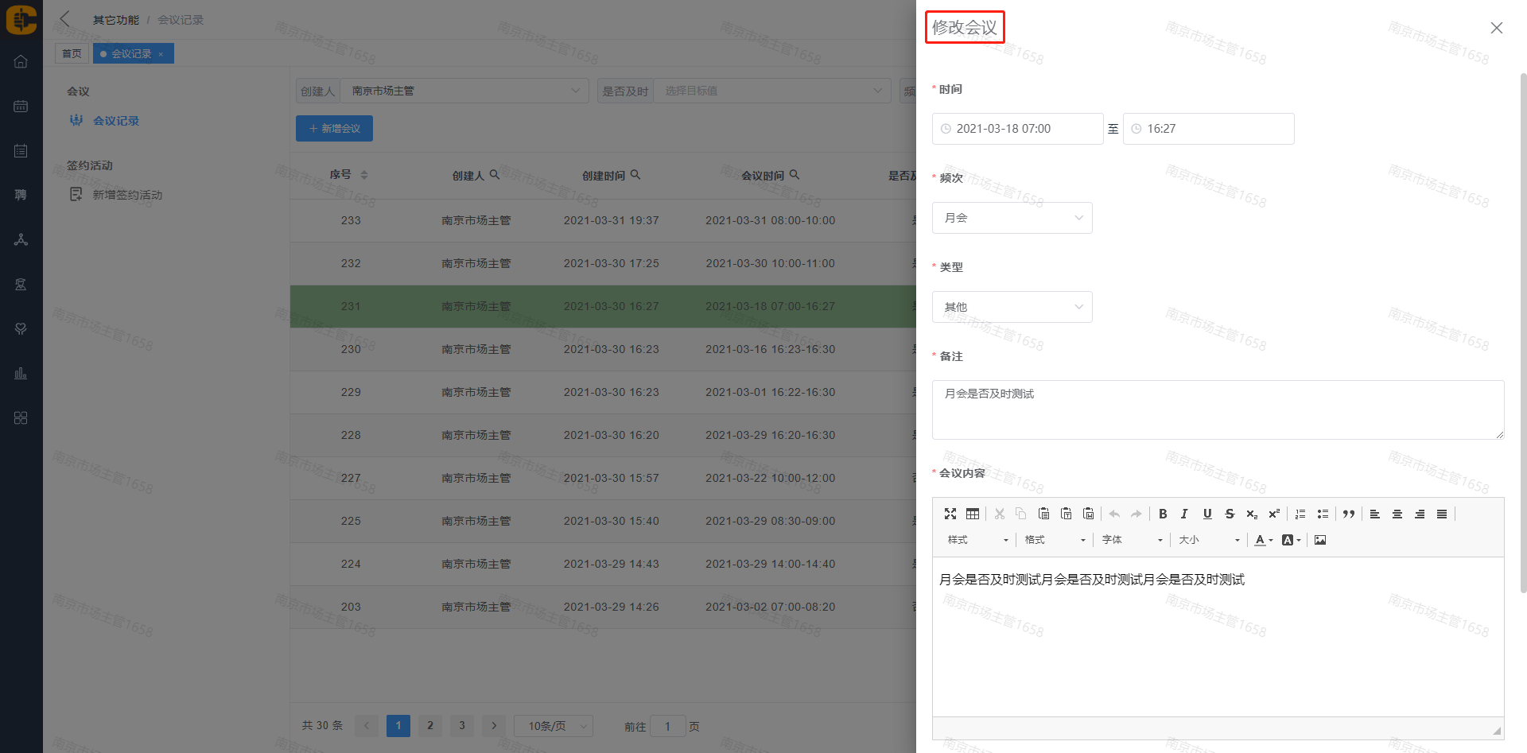Click the end time field 16:27

(1208, 129)
